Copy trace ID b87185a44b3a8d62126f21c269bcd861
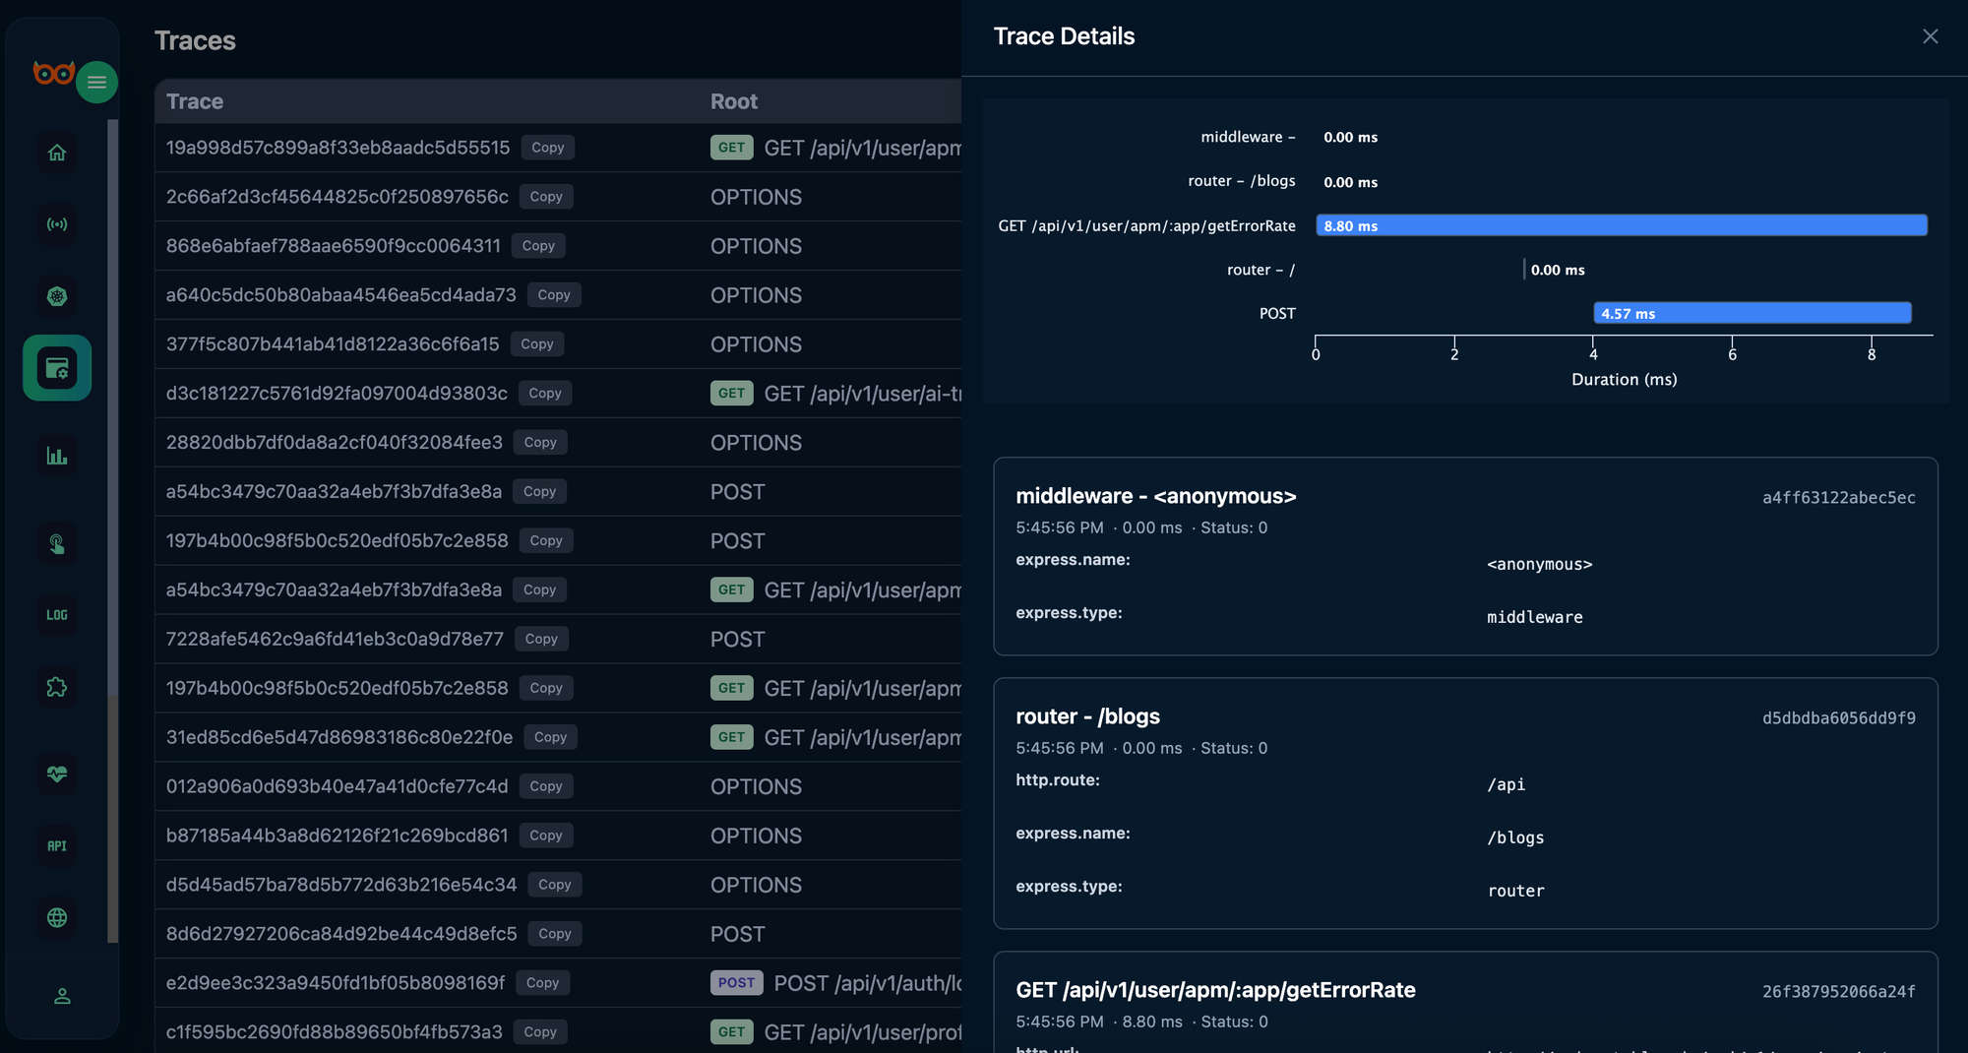The width and height of the screenshot is (1968, 1053). coord(546,836)
